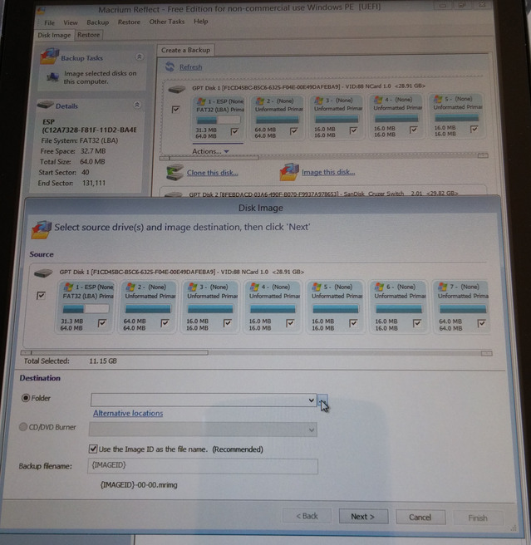Viewport: 531px width, 545px height.
Task: Click partition 4 flag icon in main window
Action: [378, 100]
